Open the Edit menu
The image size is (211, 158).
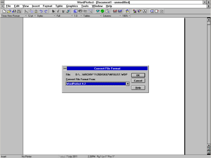coord(17,6)
